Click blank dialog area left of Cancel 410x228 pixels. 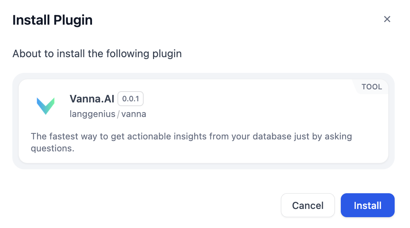150,205
